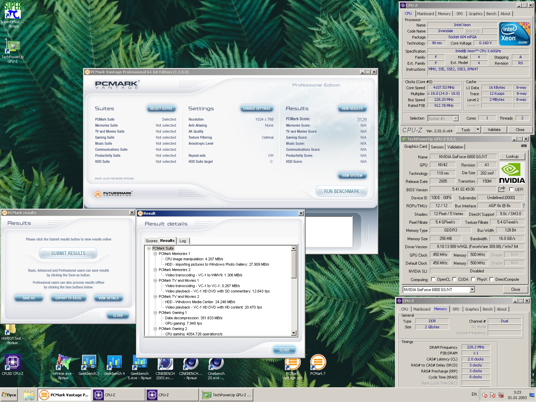
Task: Select the 'GPU gaming: 7.949 fps' result row
Action: pos(184,323)
